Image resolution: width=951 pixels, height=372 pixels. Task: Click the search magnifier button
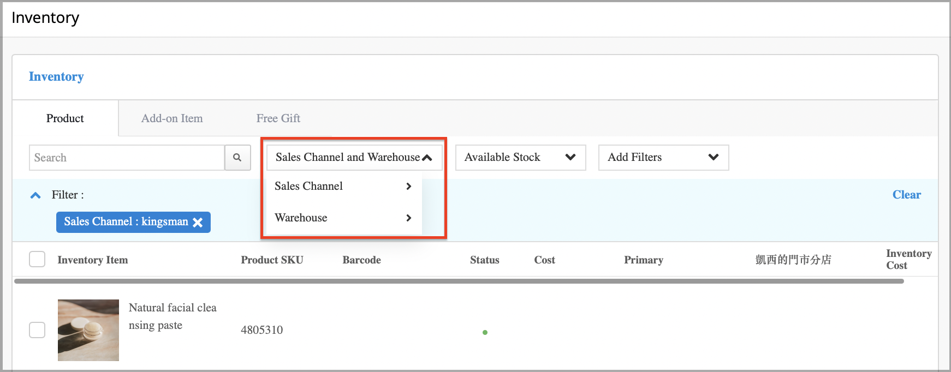tap(237, 158)
